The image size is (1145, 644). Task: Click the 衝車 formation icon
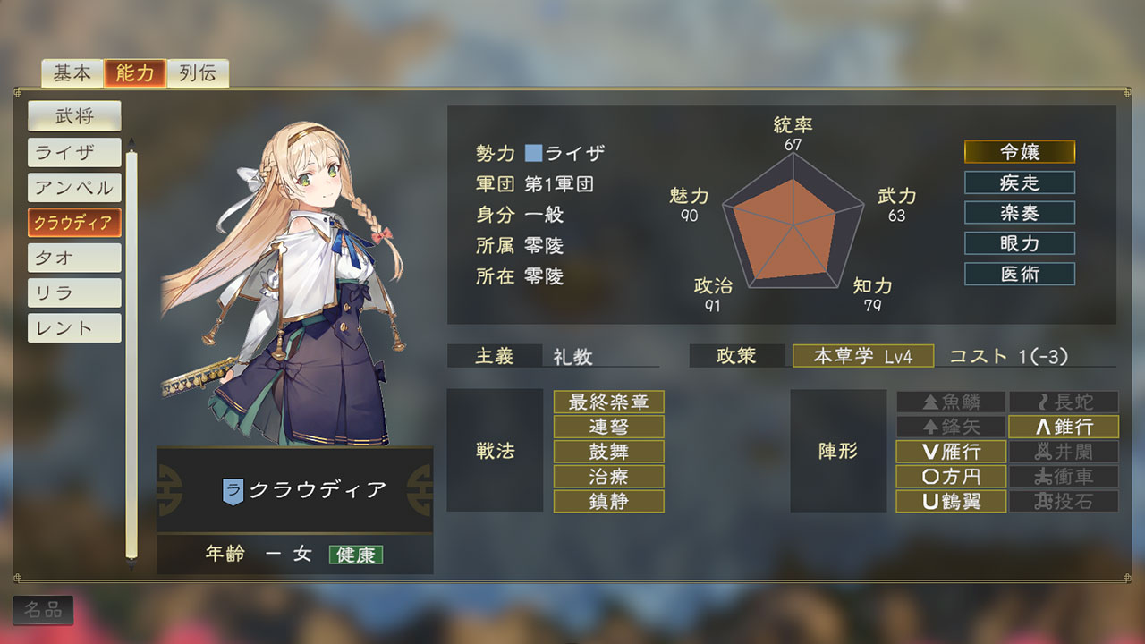(1064, 477)
